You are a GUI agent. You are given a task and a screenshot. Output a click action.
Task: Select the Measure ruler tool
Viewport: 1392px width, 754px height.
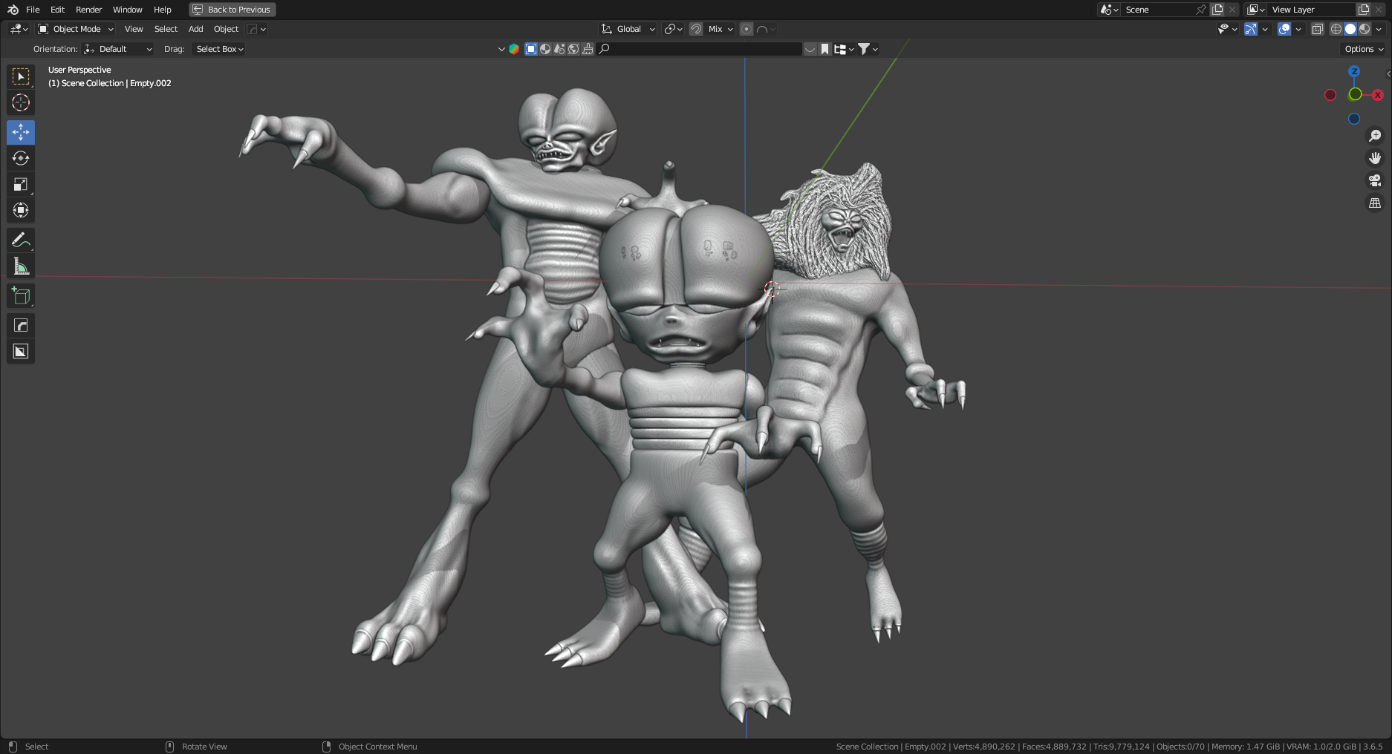21,266
